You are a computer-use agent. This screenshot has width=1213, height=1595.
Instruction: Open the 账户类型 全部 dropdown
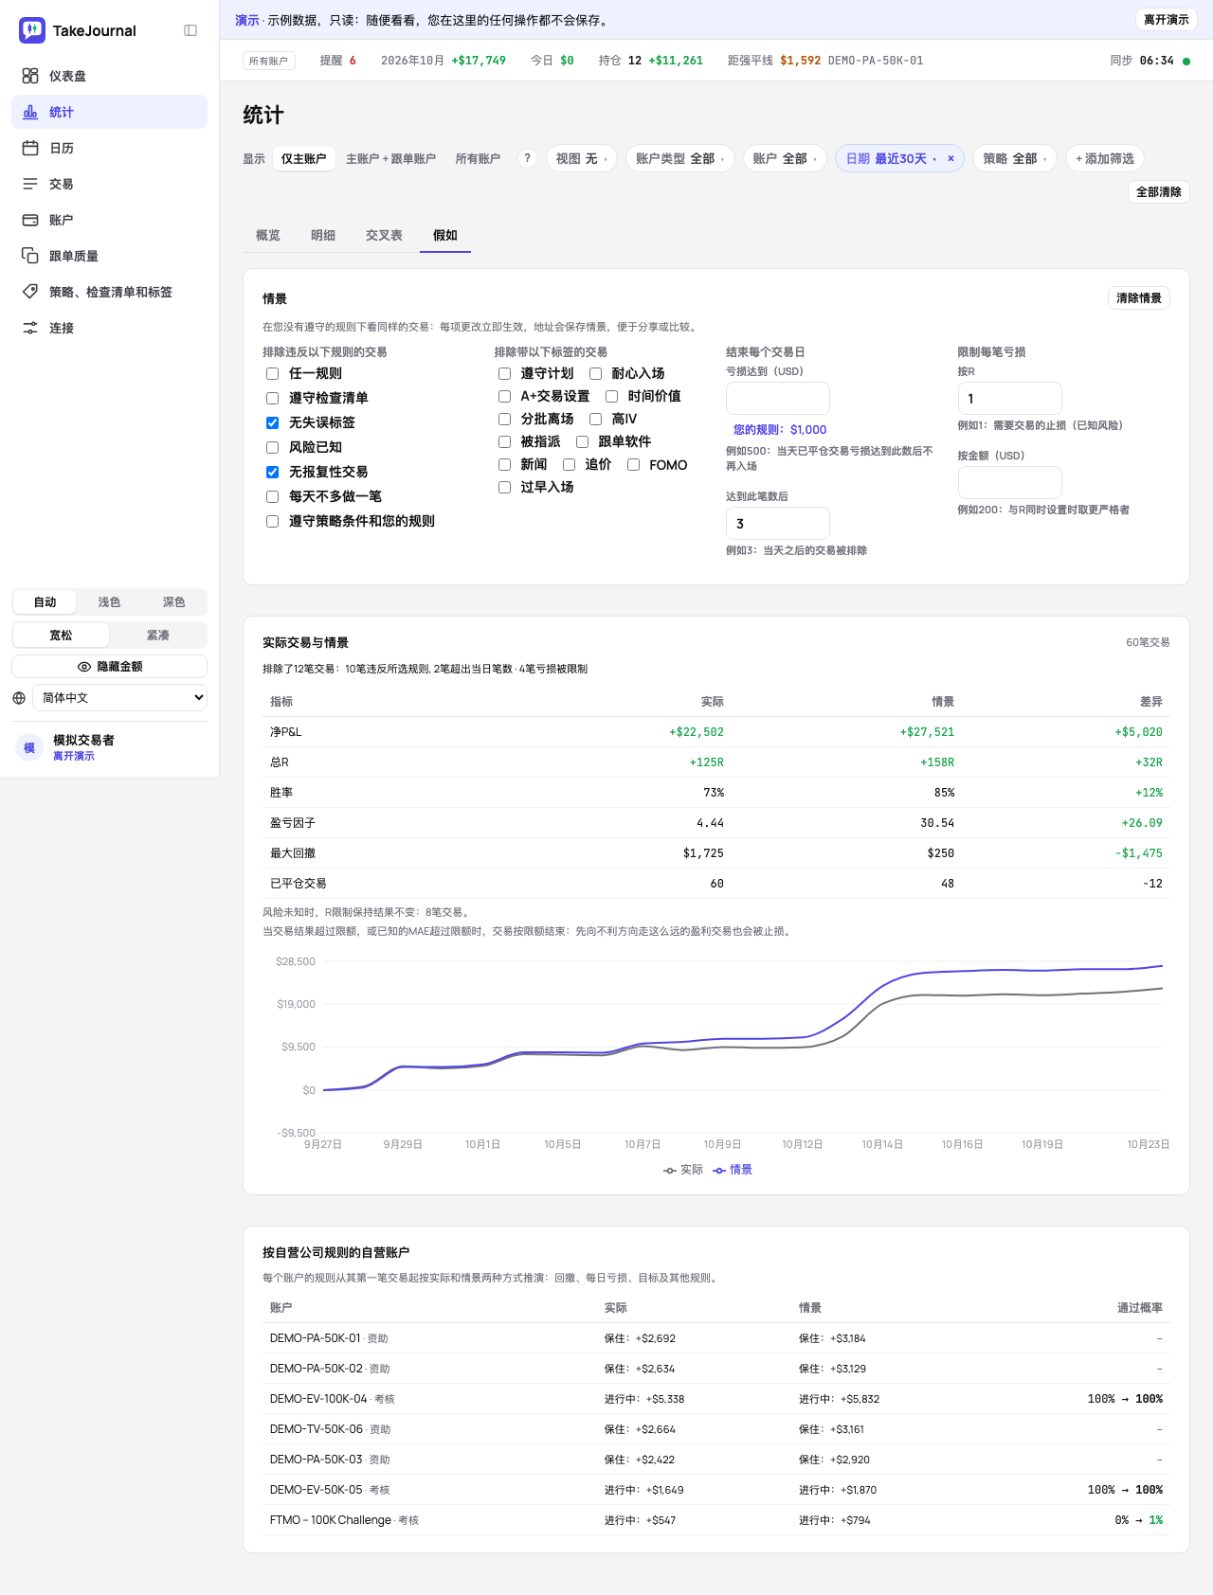point(680,158)
